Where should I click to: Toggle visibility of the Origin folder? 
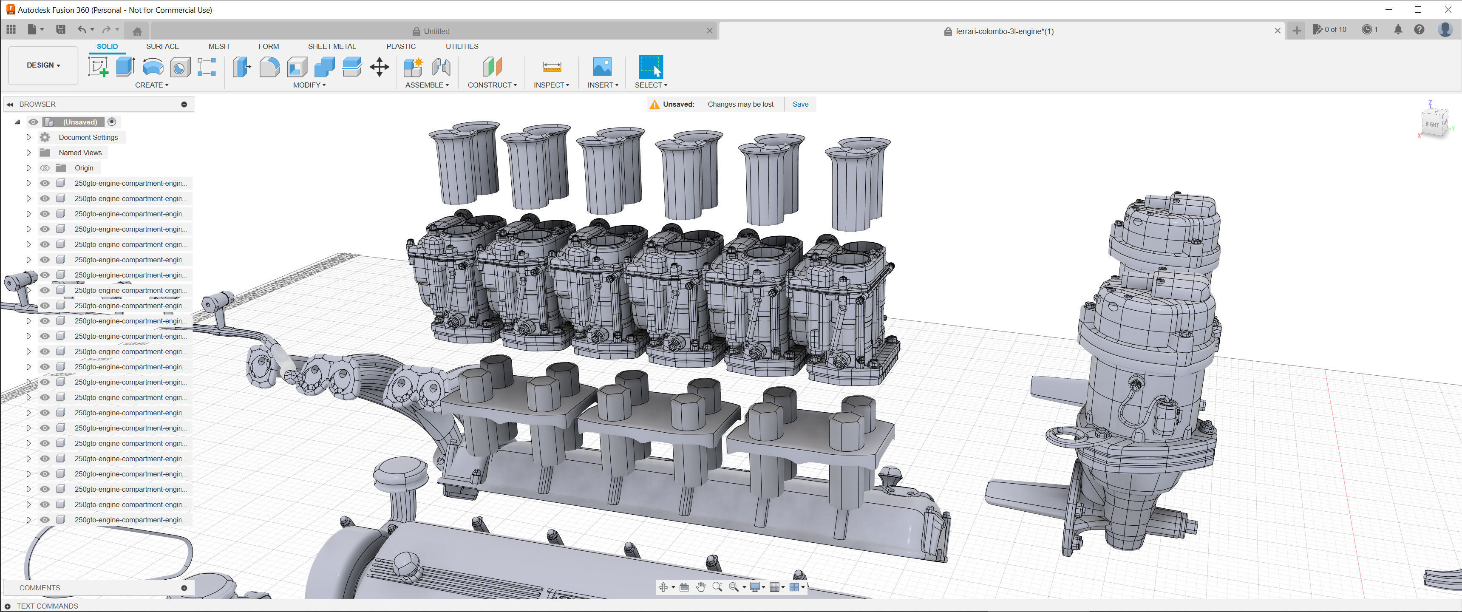[45, 168]
